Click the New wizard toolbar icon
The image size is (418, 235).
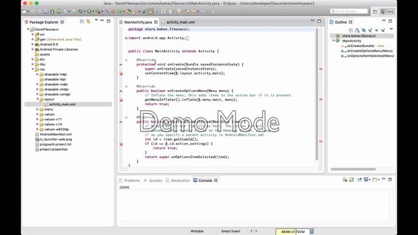pyautogui.click(x=25, y=12)
